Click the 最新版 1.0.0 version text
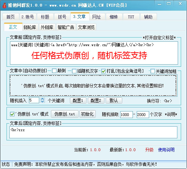 tap(123, 150)
